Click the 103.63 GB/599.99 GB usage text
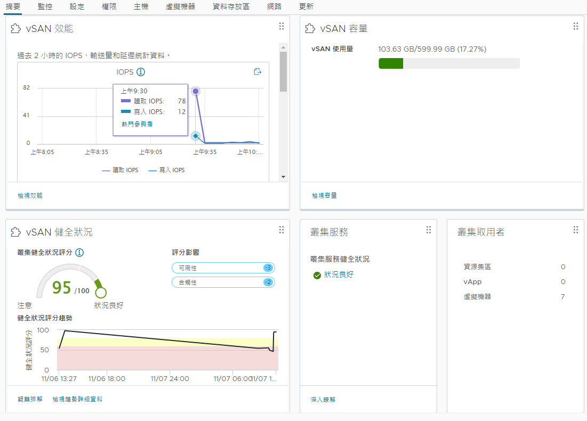This screenshot has width=587, height=421. (432, 49)
